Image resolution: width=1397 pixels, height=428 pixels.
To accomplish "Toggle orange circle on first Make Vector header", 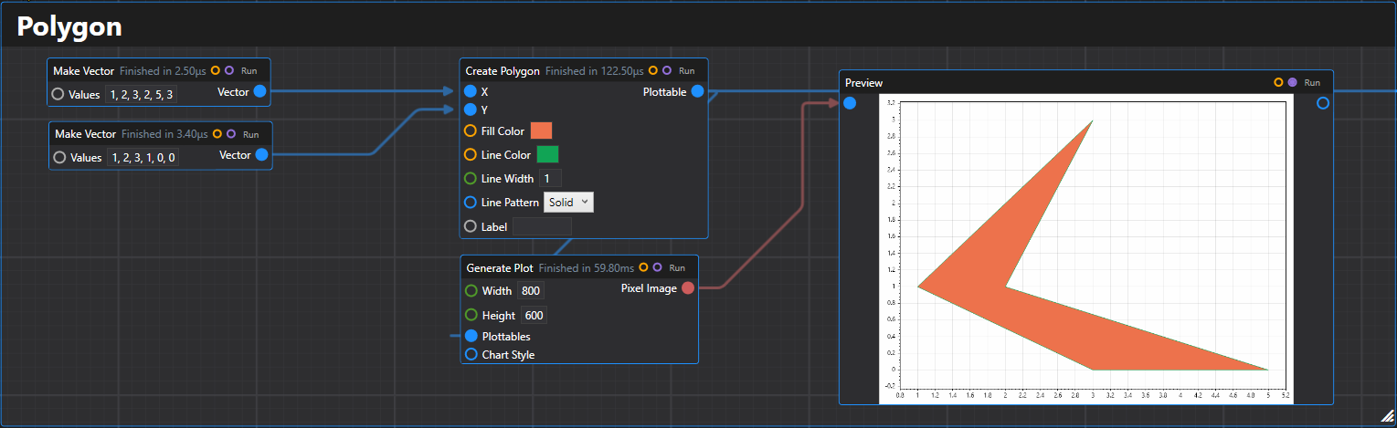I will (216, 70).
